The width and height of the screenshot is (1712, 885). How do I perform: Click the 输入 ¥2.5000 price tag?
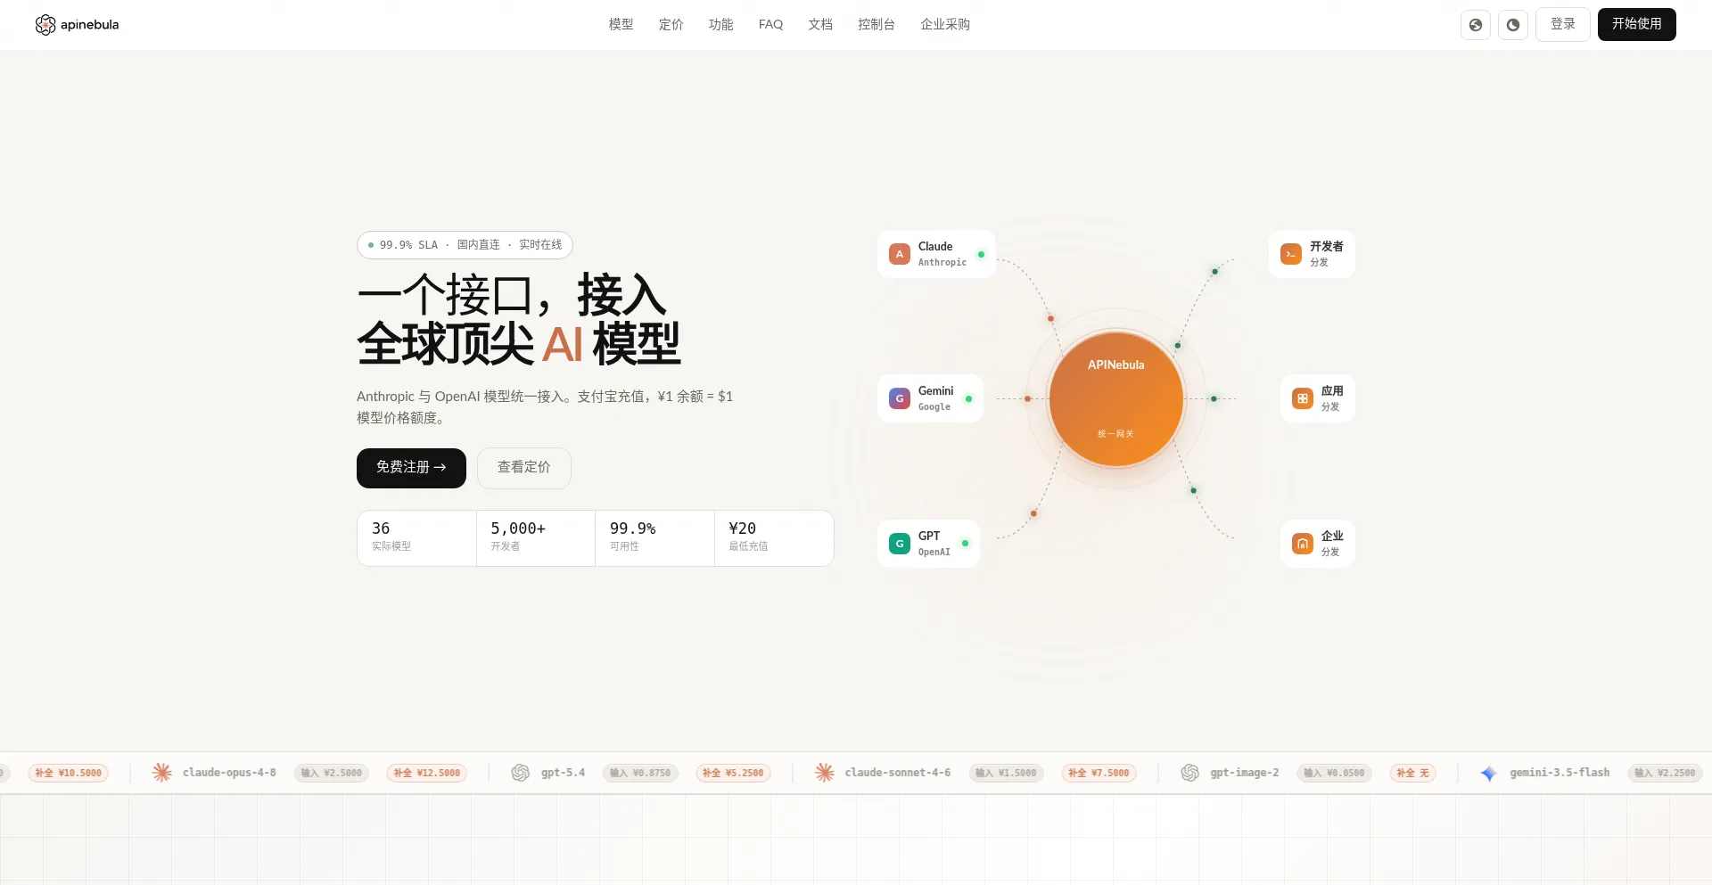332,773
